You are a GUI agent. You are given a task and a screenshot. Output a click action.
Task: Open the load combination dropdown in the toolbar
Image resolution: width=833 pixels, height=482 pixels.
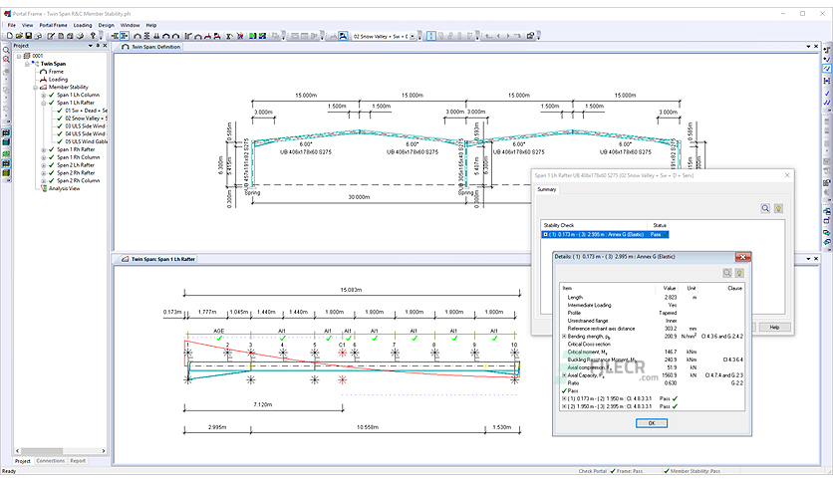(413, 36)
